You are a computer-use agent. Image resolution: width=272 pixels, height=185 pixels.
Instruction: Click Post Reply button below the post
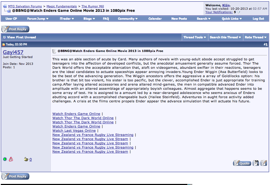(x=16, y=176)
